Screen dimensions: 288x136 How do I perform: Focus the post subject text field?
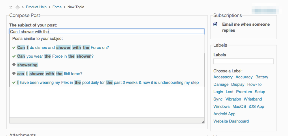(x=107, y=31)
